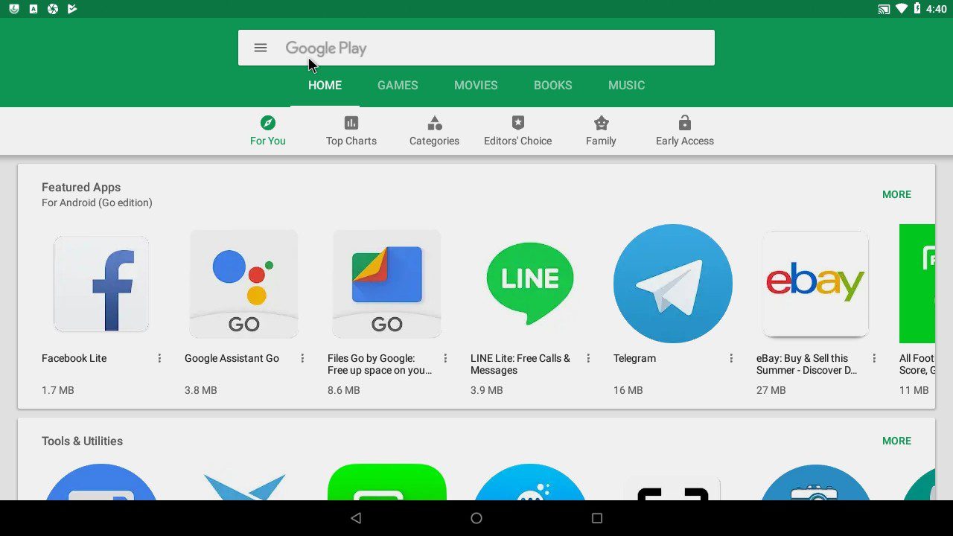Click the 1.7 MB size under Facebook Lite
Screen dimensions: 953x536
57,390
